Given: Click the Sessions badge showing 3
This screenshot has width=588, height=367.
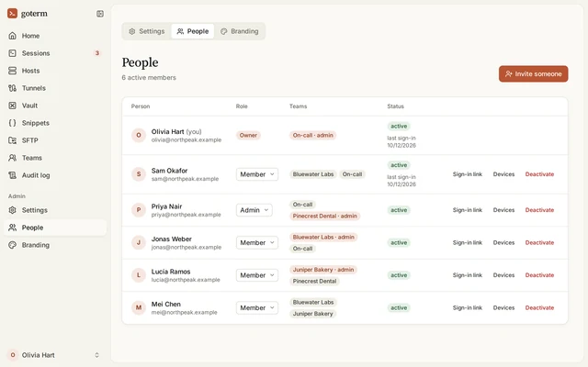Looking at the screenshot, I should [97, 53].
